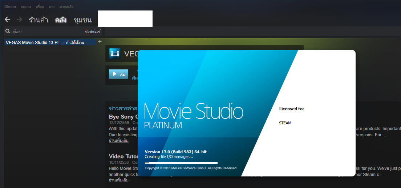Open the ช่วยเหลือ menu

[x=66, y=7]
